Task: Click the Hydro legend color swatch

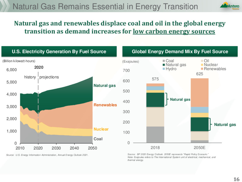Action: tap(164, 69)
